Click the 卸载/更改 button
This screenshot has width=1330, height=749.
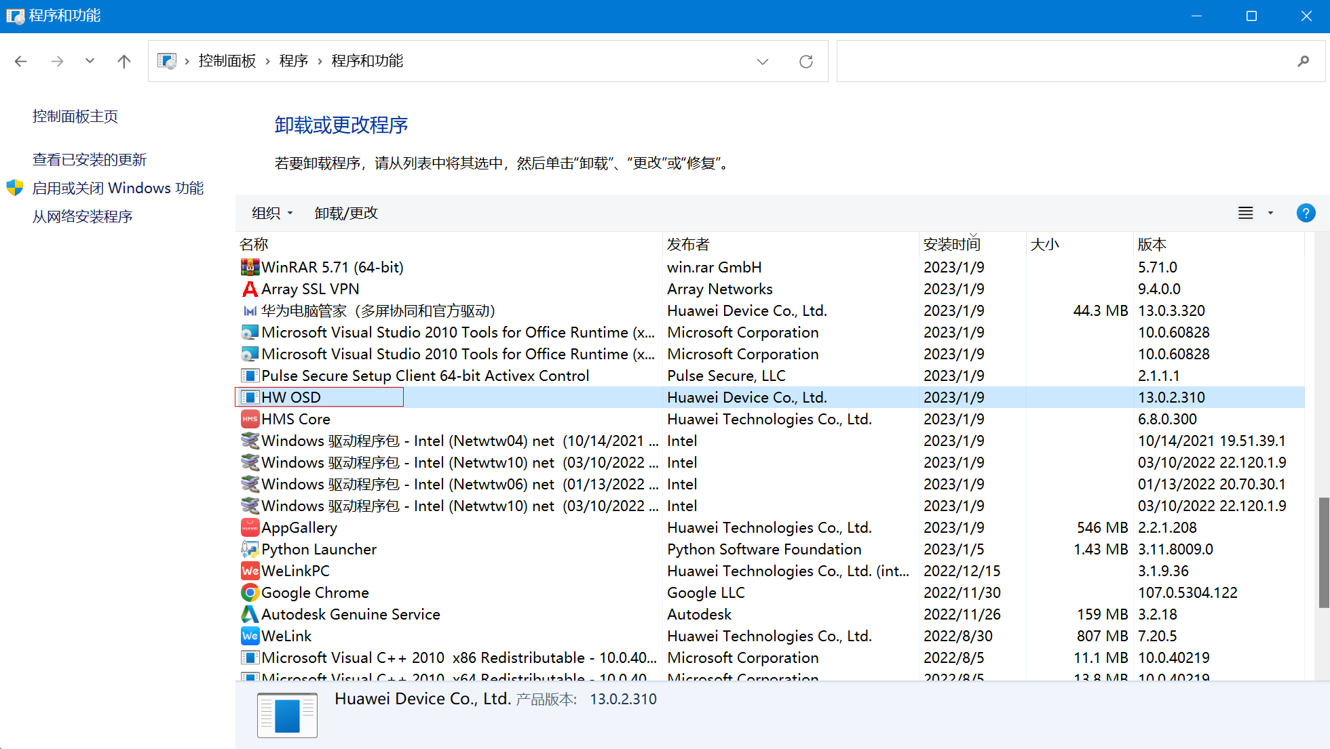pos(346,213)
